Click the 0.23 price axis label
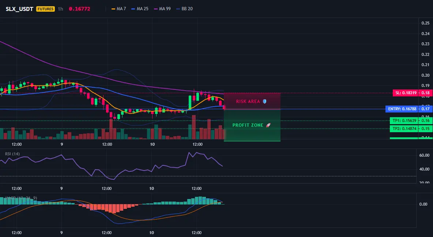The image size is (433, 237). [x=426, y=44]
